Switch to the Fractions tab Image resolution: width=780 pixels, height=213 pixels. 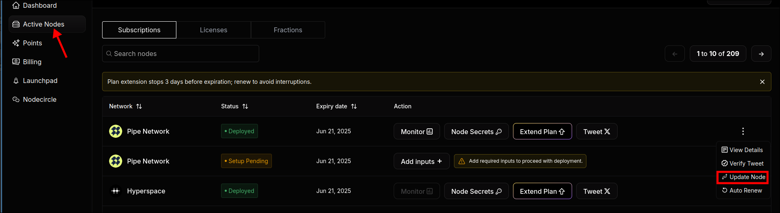[288, 30]
